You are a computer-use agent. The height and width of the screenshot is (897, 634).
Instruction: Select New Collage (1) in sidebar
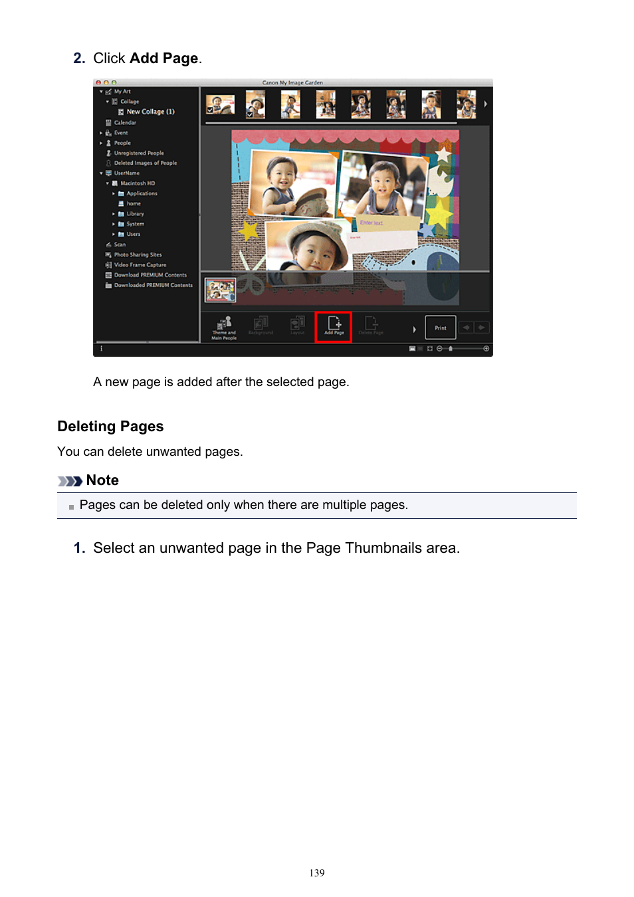tap(150, 112)
